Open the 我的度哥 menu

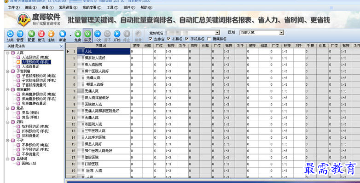pyautogui.click(x=92, y=7)
